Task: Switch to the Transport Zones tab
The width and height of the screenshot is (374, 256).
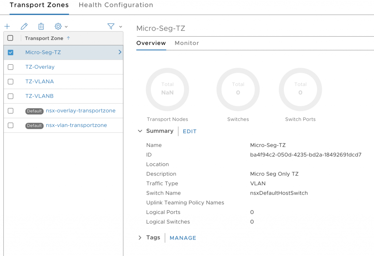Action: [39, 5]
